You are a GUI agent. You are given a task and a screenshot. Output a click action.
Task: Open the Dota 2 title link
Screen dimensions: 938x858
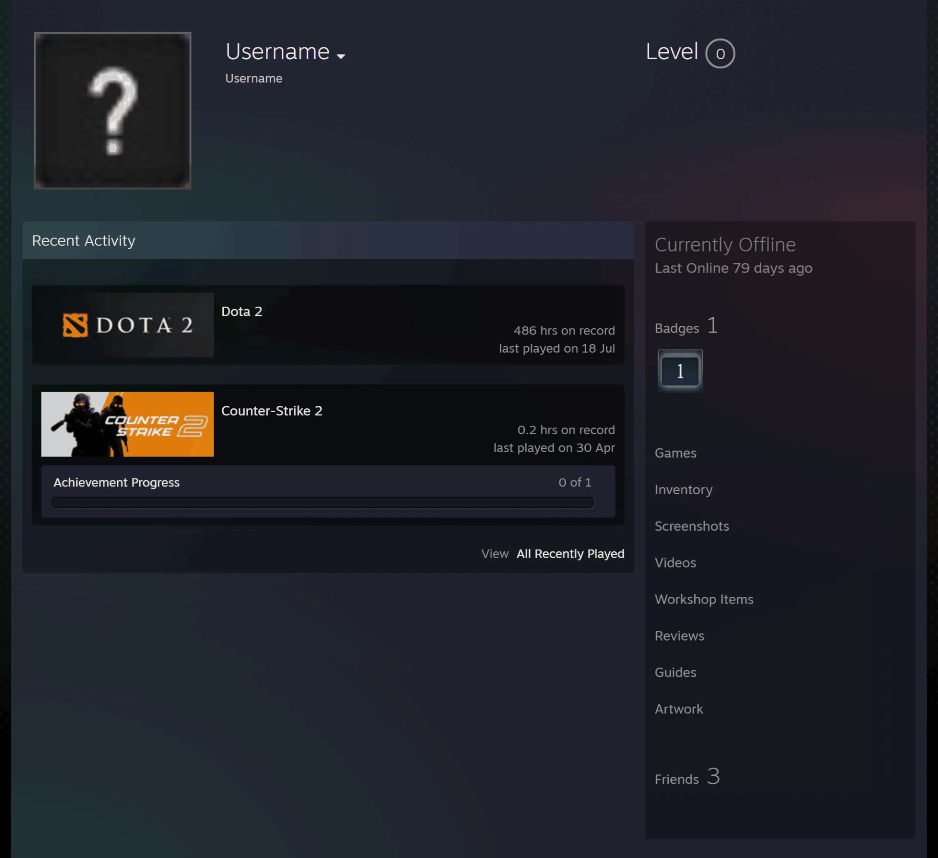242,311
